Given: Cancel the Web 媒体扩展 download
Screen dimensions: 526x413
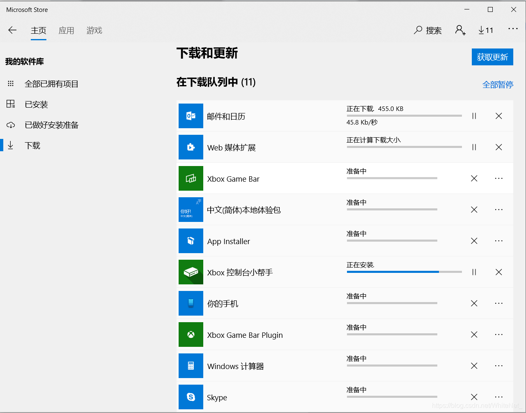Looking at the screenshot, I should click(499, 147).
